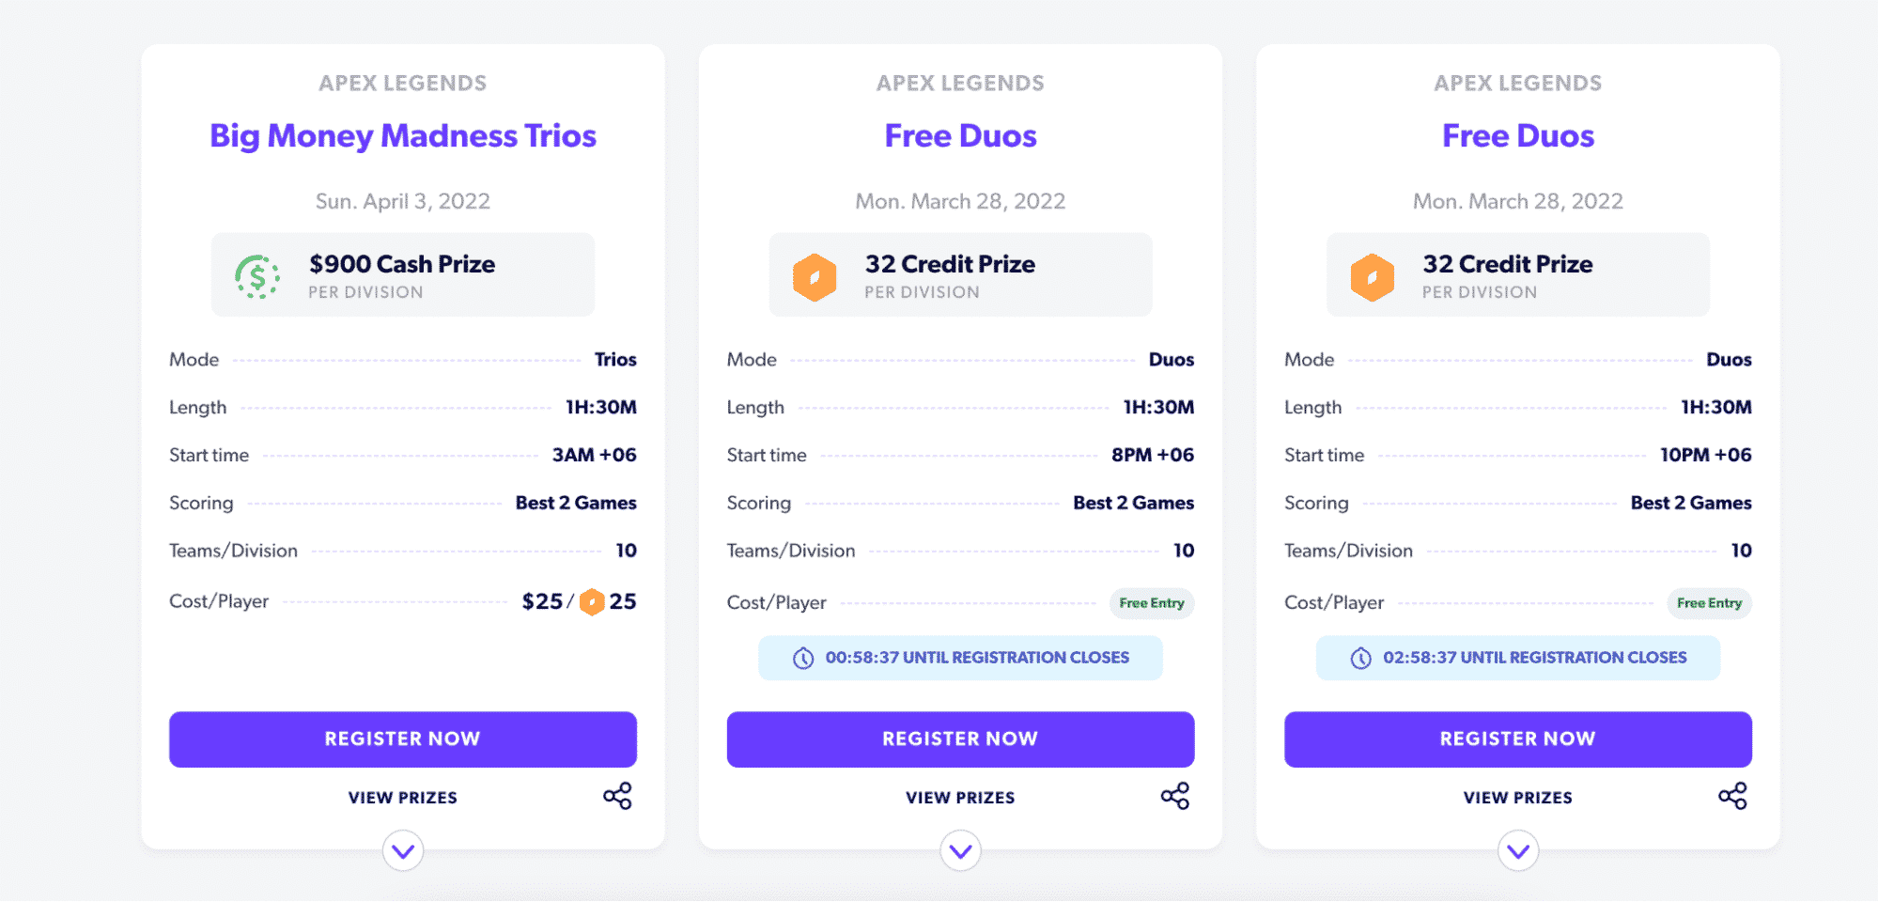View prizes for Big Money Madness Trios

[x=403, y=798]
